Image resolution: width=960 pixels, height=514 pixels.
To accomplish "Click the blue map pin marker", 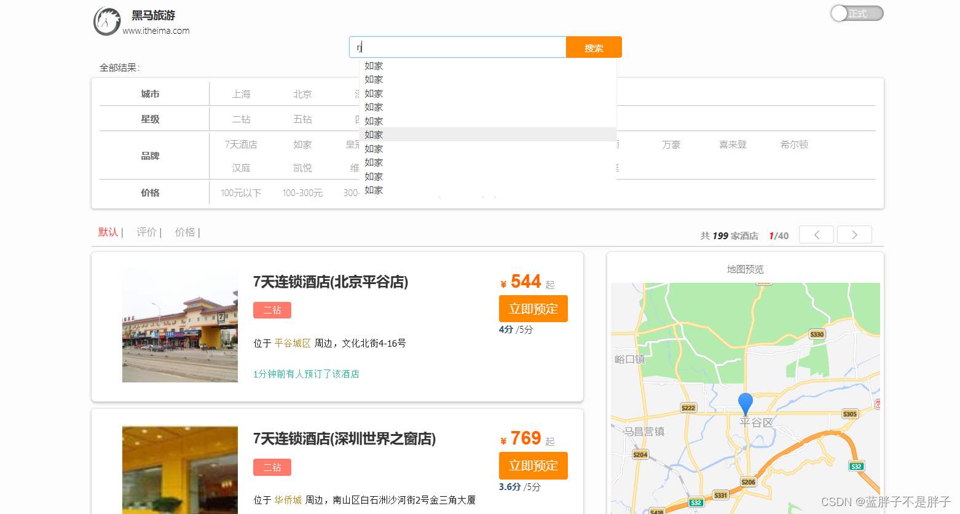I will [746, 404].
